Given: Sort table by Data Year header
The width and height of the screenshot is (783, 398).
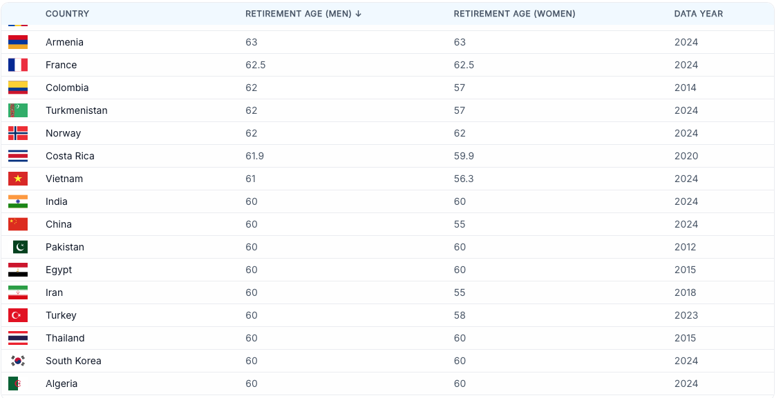Looking at the screenshot, I should click(x=699, y=14).
